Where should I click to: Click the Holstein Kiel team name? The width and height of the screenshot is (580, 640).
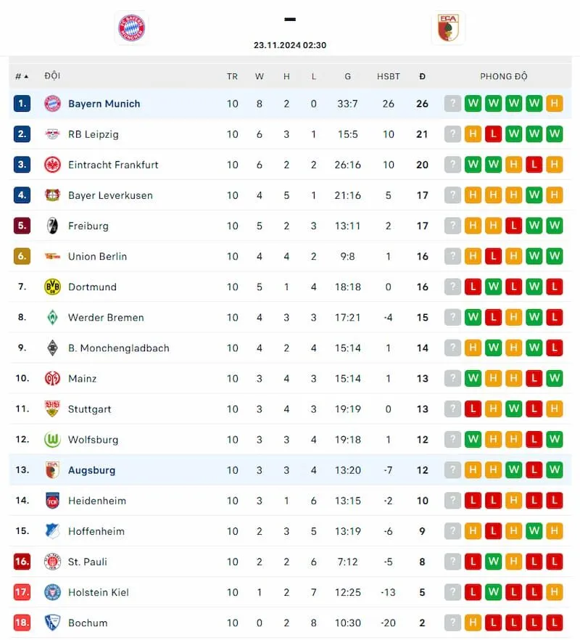[98, 592]
